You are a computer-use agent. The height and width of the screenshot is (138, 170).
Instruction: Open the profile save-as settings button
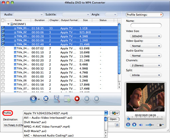coord(115,113)
